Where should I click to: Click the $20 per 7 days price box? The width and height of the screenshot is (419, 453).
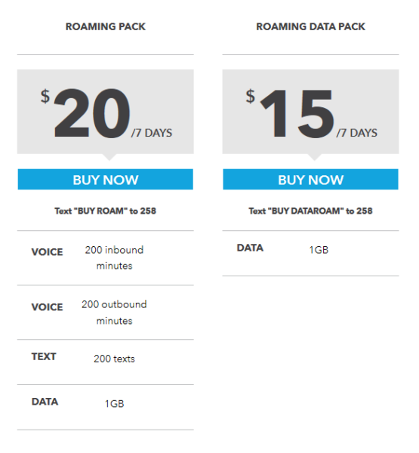(106, 112)
